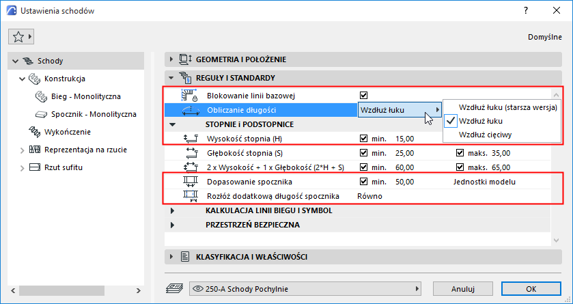Click the Obliczanie długości arc icon
Viewport: 573px width, 304px height.
pos(190,110)
